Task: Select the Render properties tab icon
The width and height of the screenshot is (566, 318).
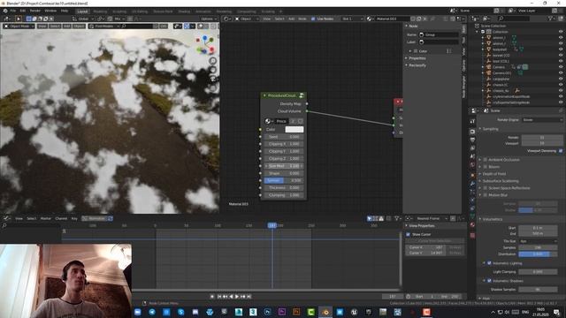Action: (472, 132)
